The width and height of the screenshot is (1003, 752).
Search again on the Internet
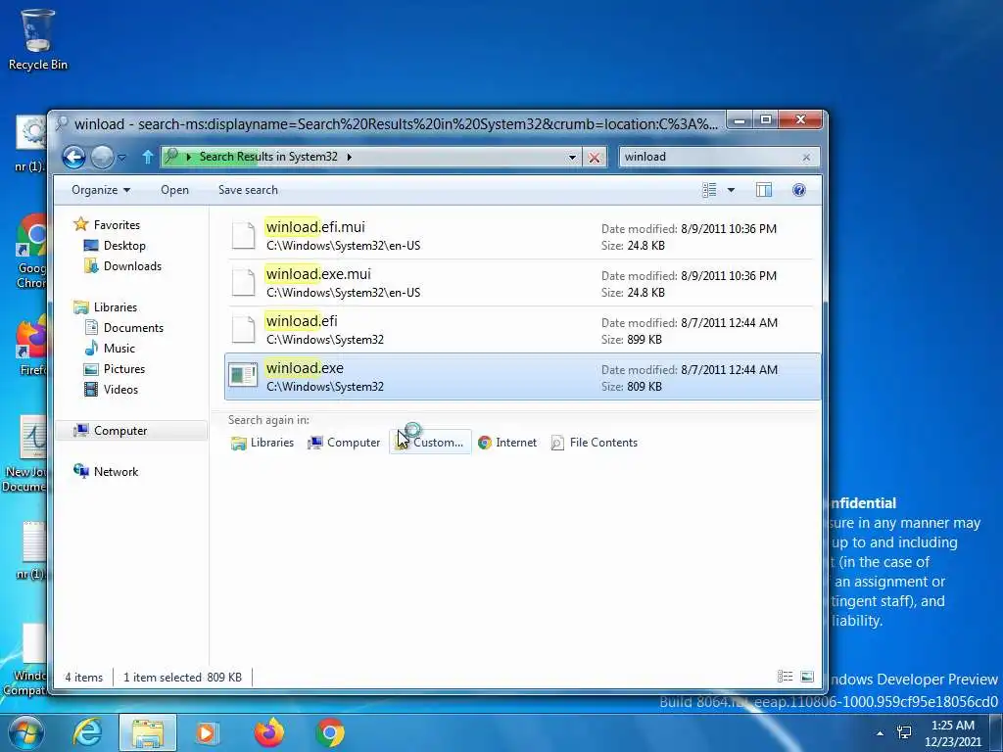[507, 443]
